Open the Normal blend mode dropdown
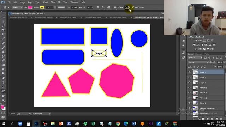Viewport: 226px width, 127px height. [198, 62]
